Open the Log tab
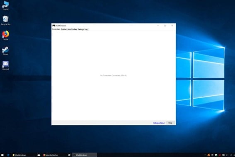 pos(86,29)
